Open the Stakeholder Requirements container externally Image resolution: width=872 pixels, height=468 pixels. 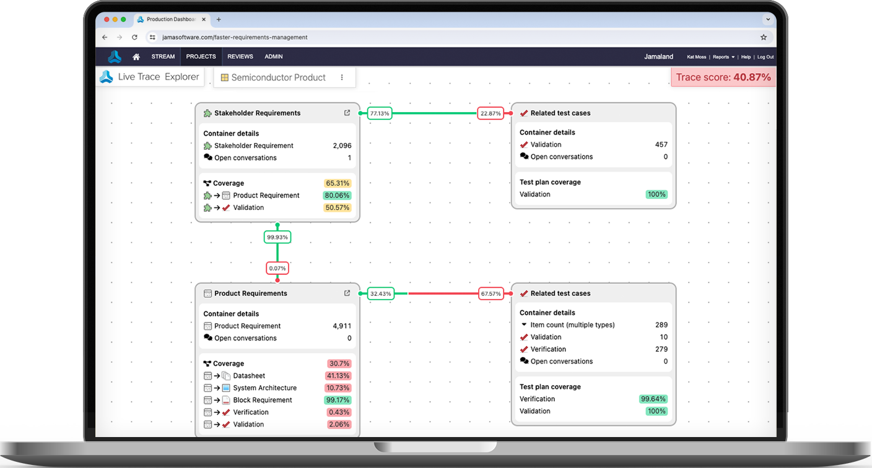(347, 112)
